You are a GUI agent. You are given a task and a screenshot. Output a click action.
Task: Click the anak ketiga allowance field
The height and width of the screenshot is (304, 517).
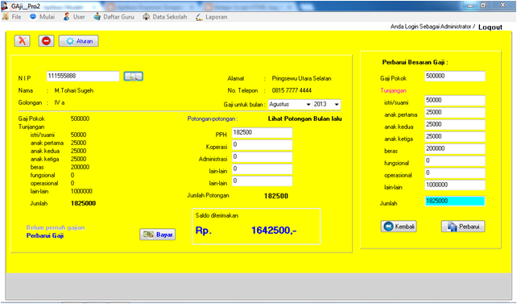click(x=455, y=136)
